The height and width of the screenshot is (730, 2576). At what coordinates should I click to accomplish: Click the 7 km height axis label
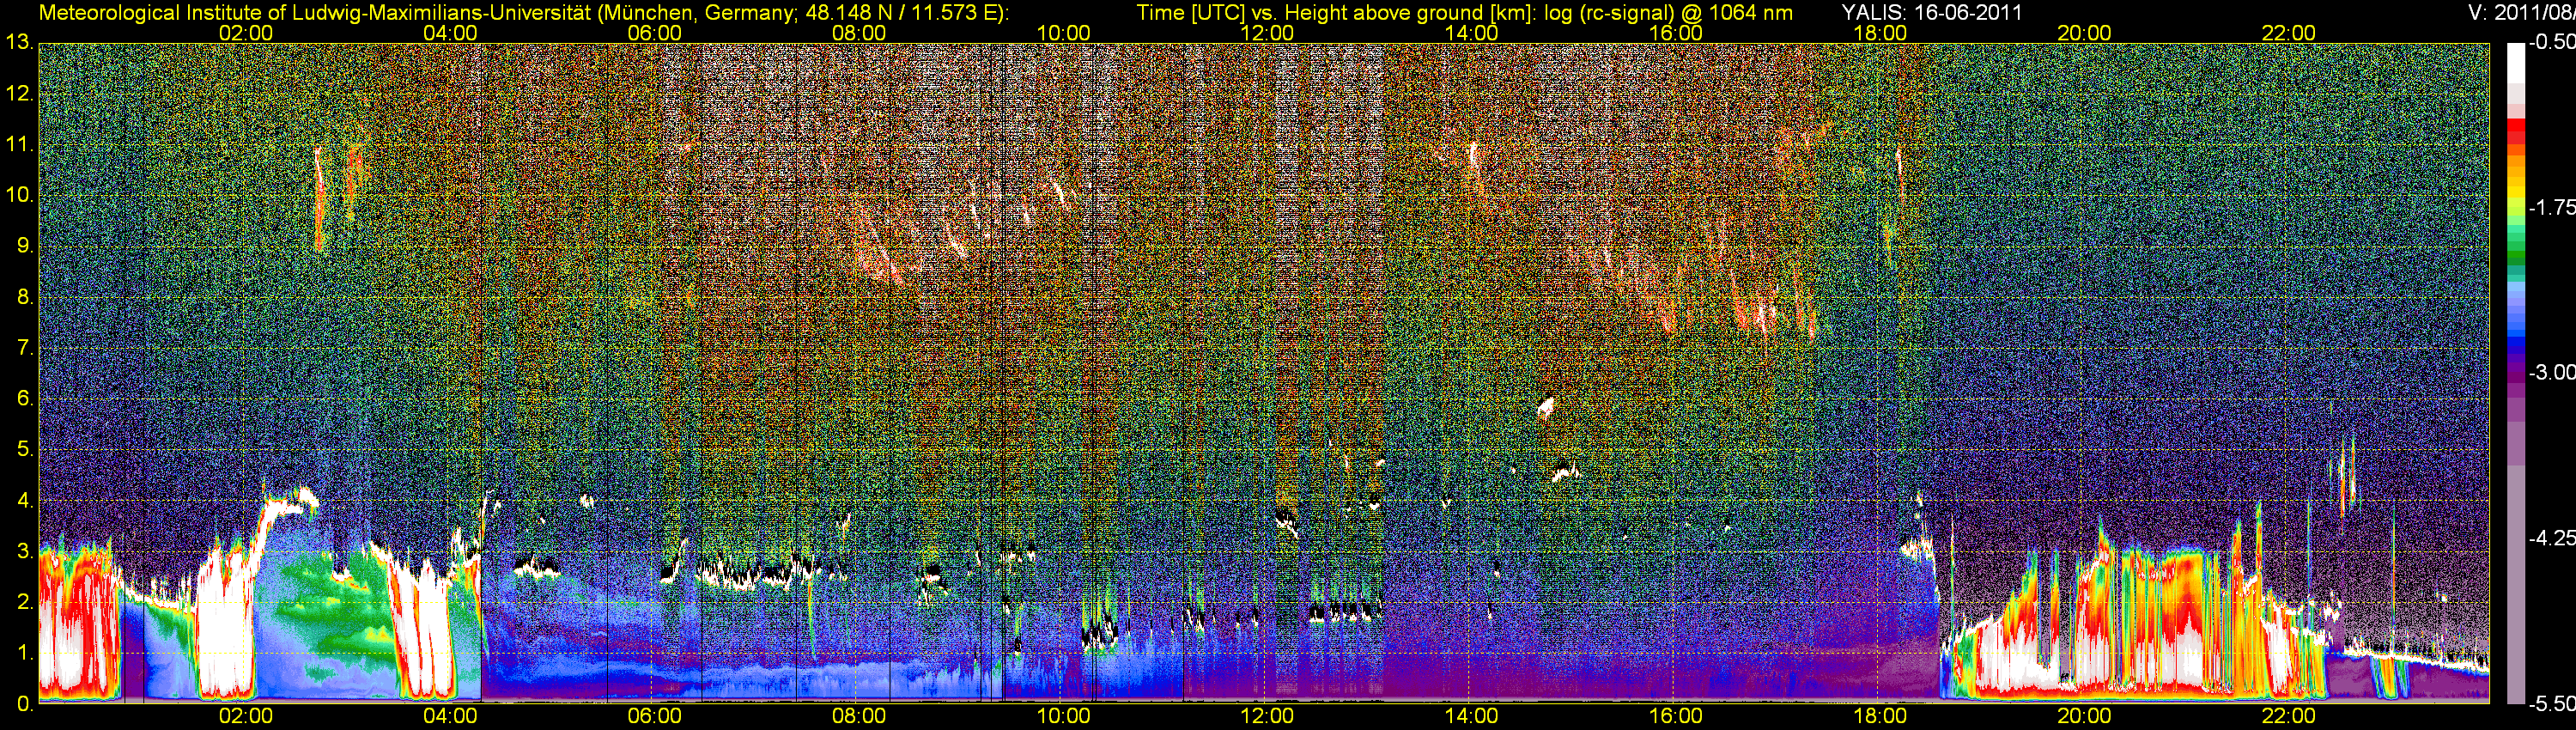[x=24, y=348]
